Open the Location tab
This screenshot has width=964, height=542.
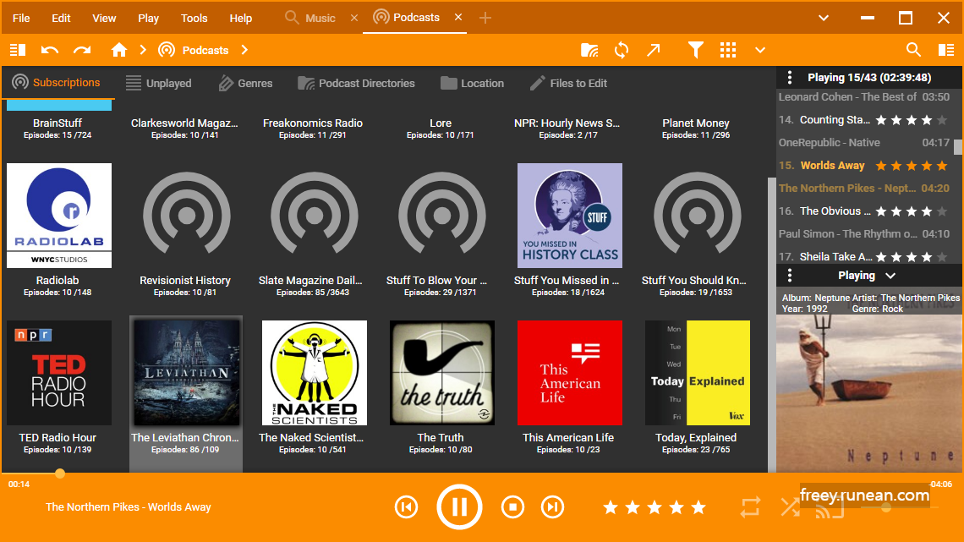pyautogui.click(x=472, y=83)
